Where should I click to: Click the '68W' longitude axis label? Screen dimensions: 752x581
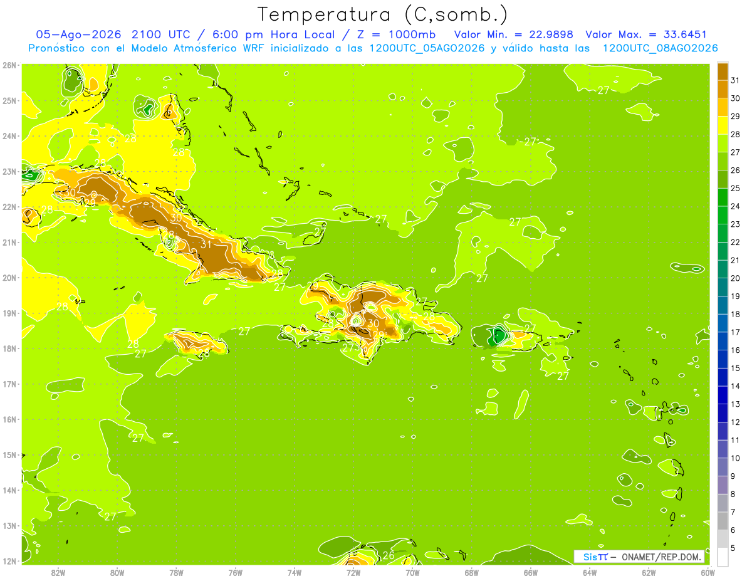point(471,572)
